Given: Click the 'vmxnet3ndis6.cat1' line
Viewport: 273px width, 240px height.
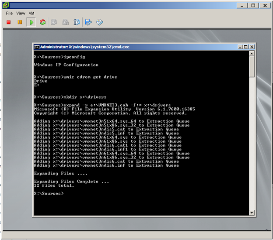Looking at the screenshot, I should click(108, 145).
